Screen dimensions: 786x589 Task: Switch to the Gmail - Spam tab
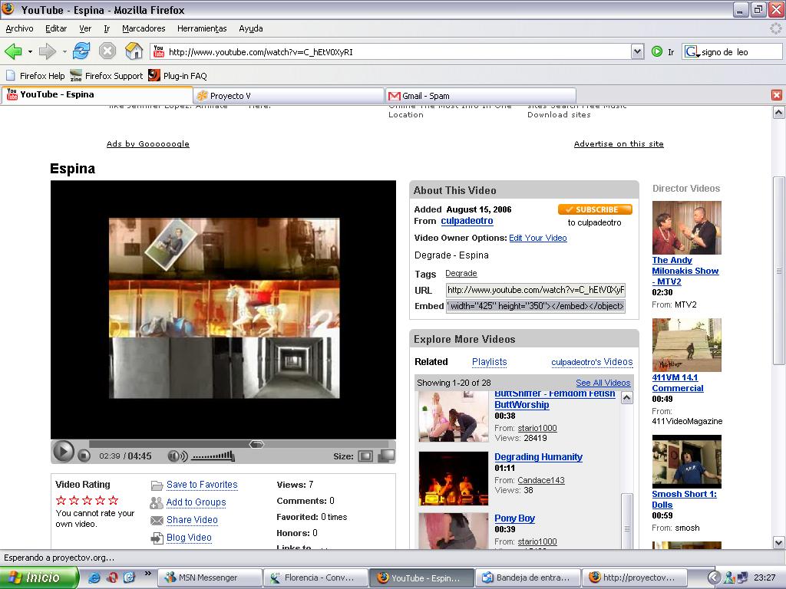[x=481, y=96]
